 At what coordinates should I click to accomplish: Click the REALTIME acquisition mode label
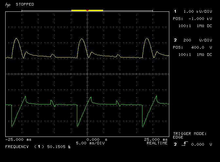point(157,143)
